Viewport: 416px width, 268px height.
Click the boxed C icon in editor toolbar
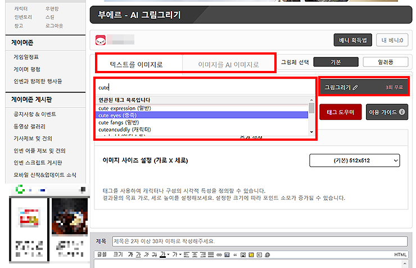(x=259, y=254)
